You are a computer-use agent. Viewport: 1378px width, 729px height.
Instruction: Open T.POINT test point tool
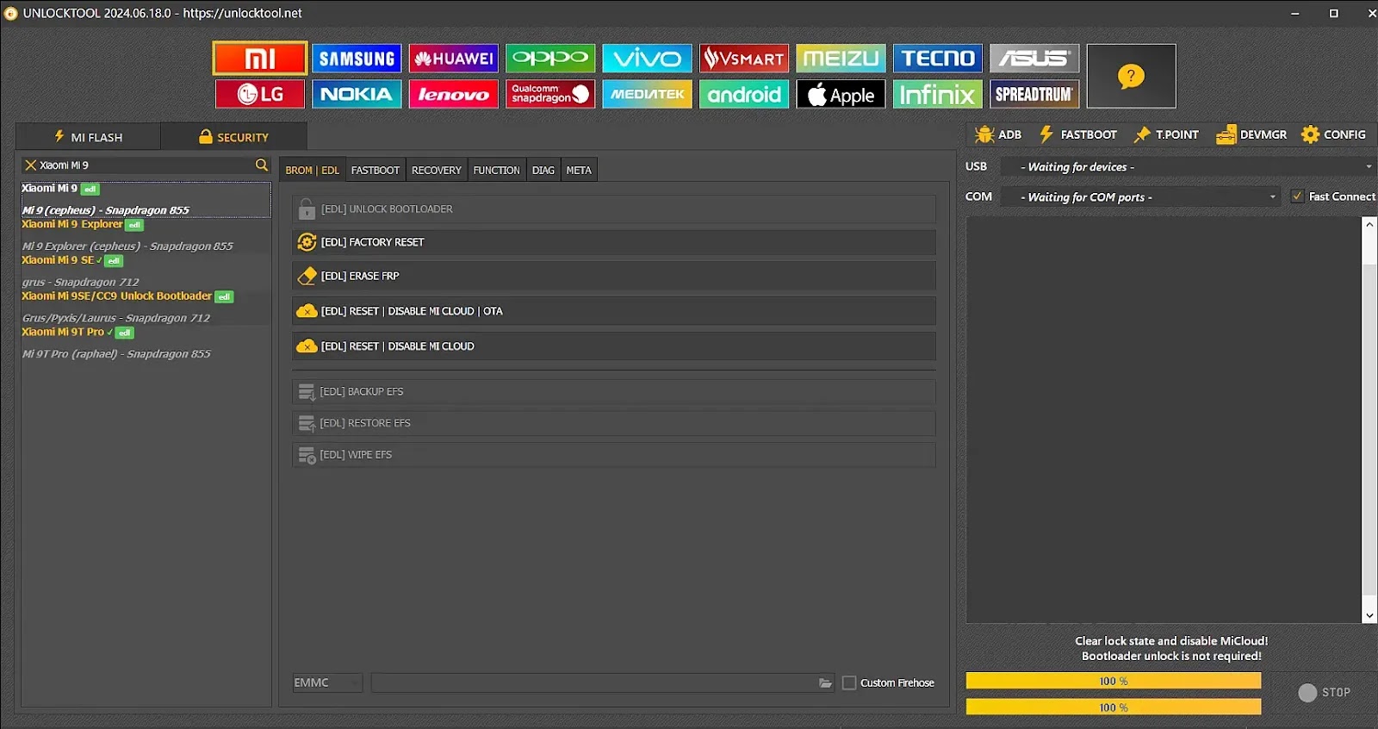1167,134
